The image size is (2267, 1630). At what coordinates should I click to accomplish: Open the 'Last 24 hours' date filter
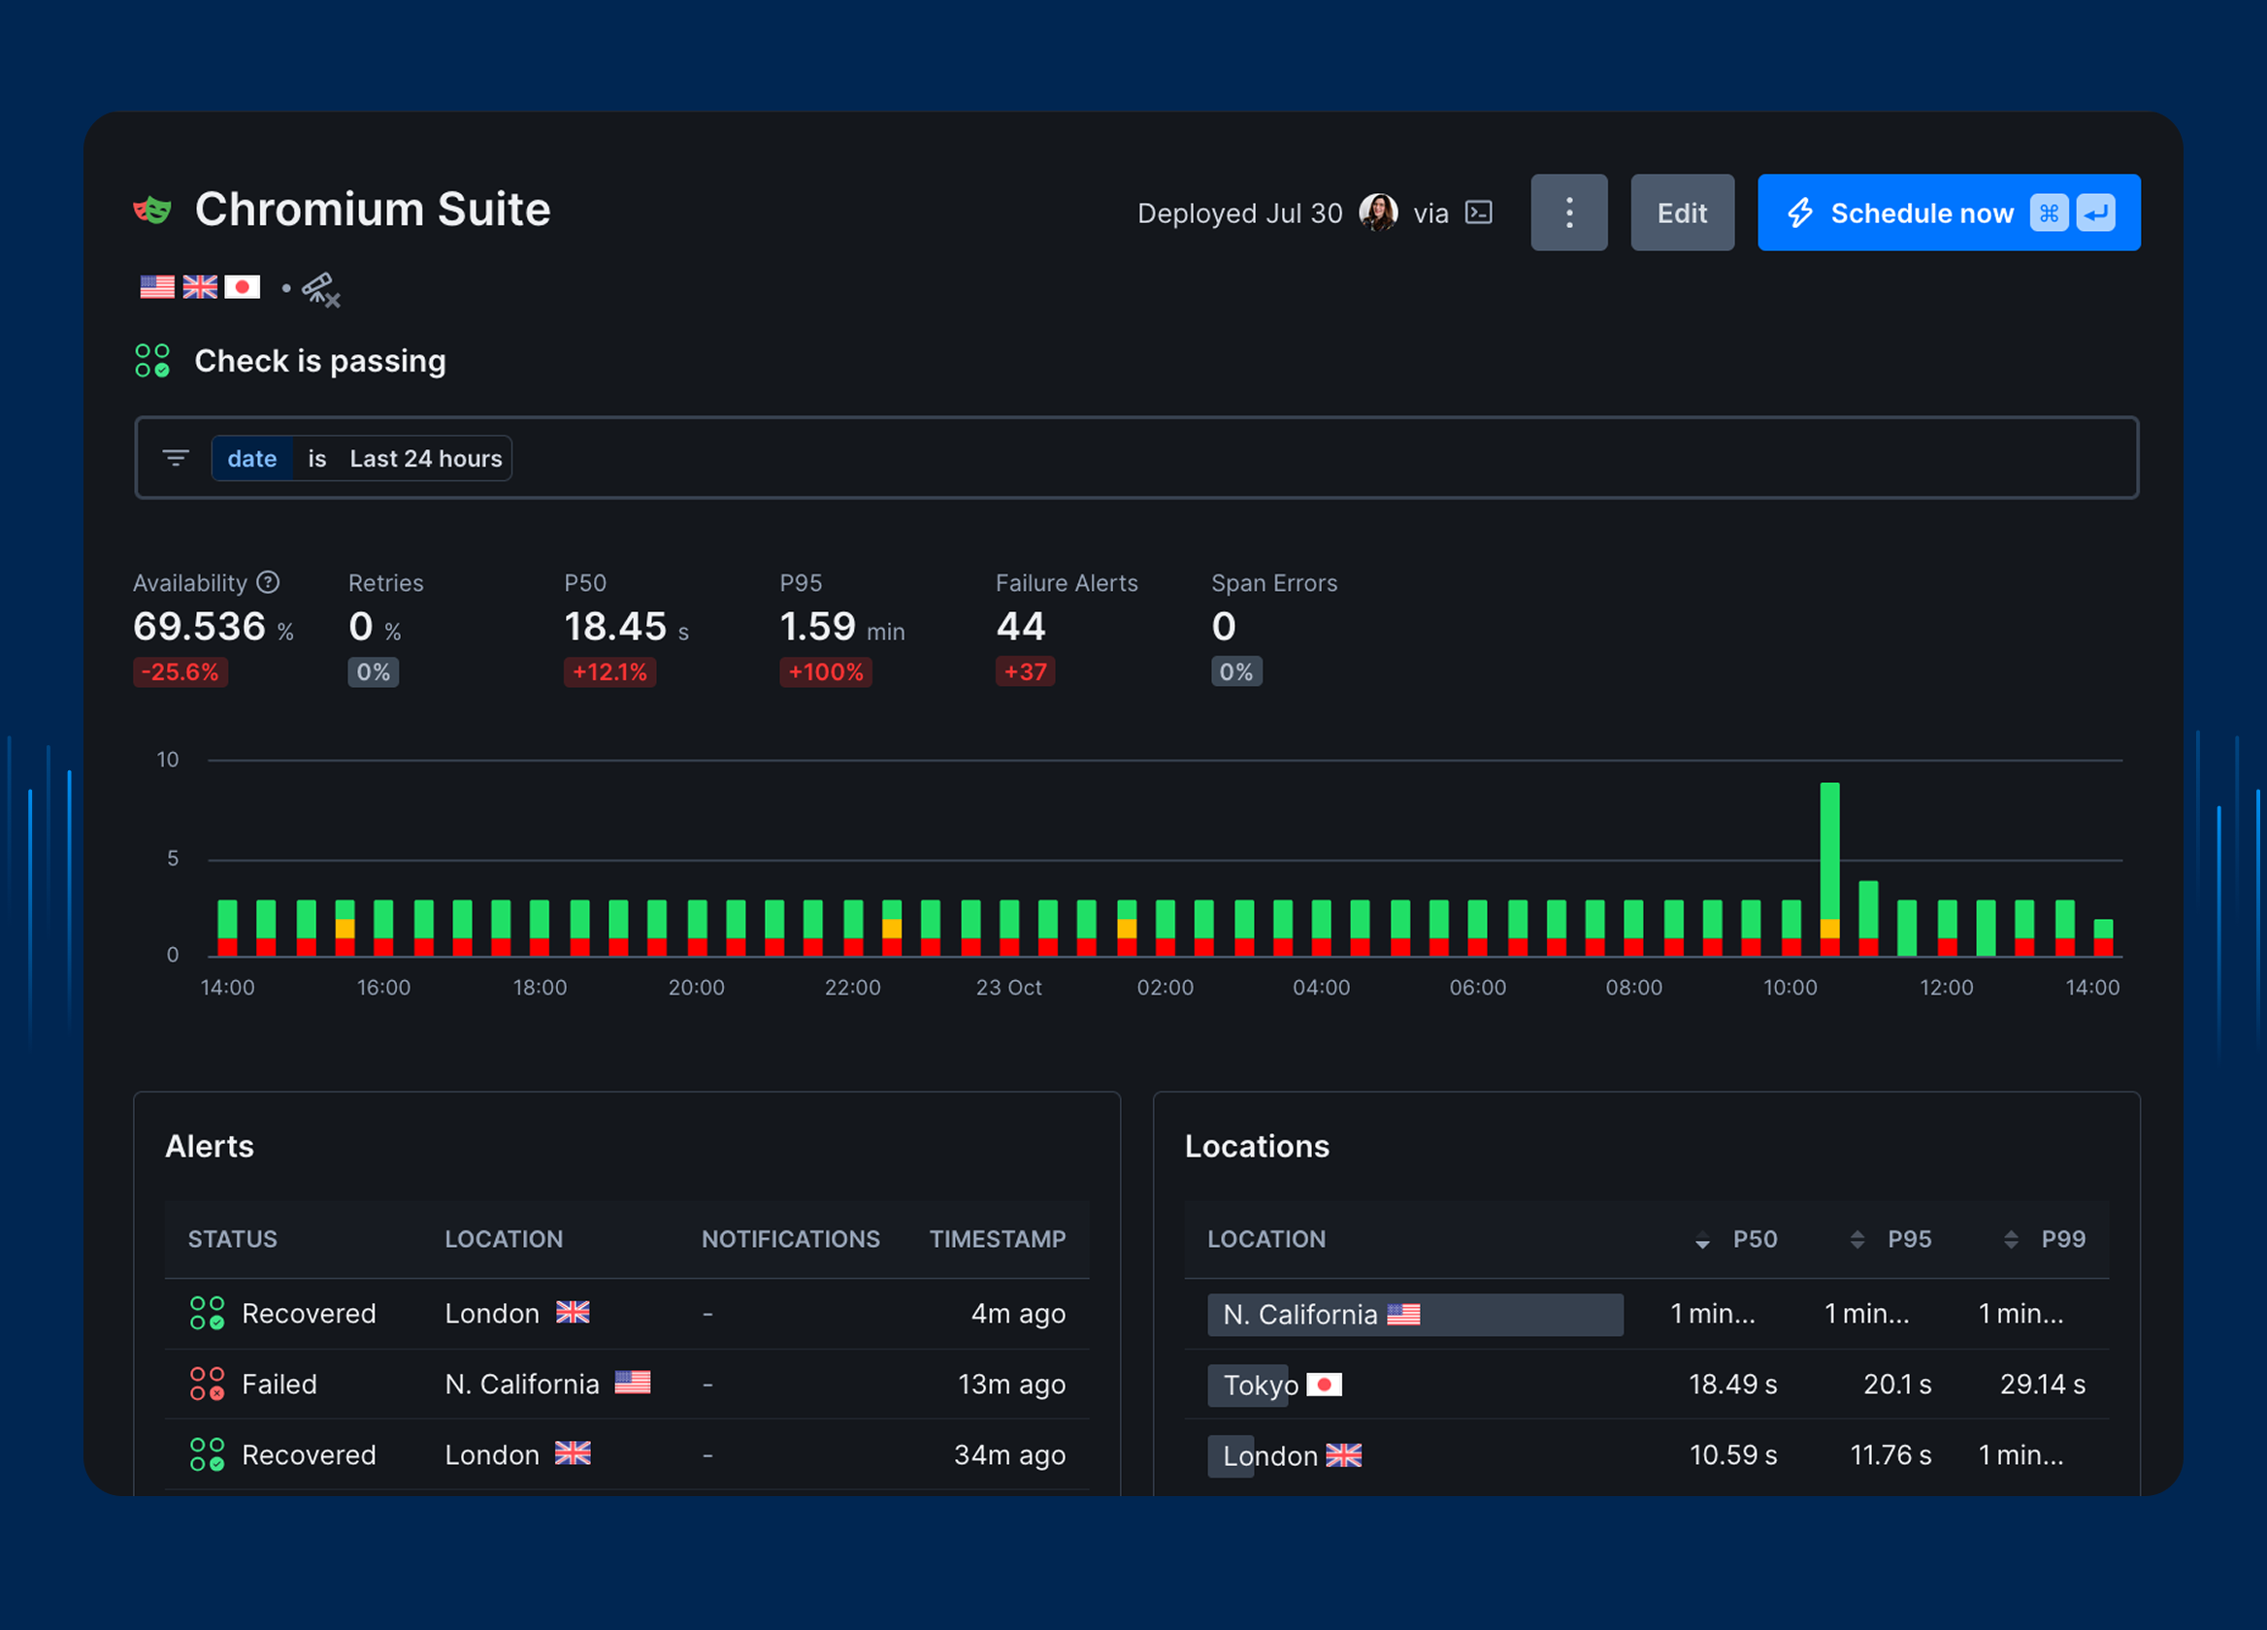[x=425, y=459]
